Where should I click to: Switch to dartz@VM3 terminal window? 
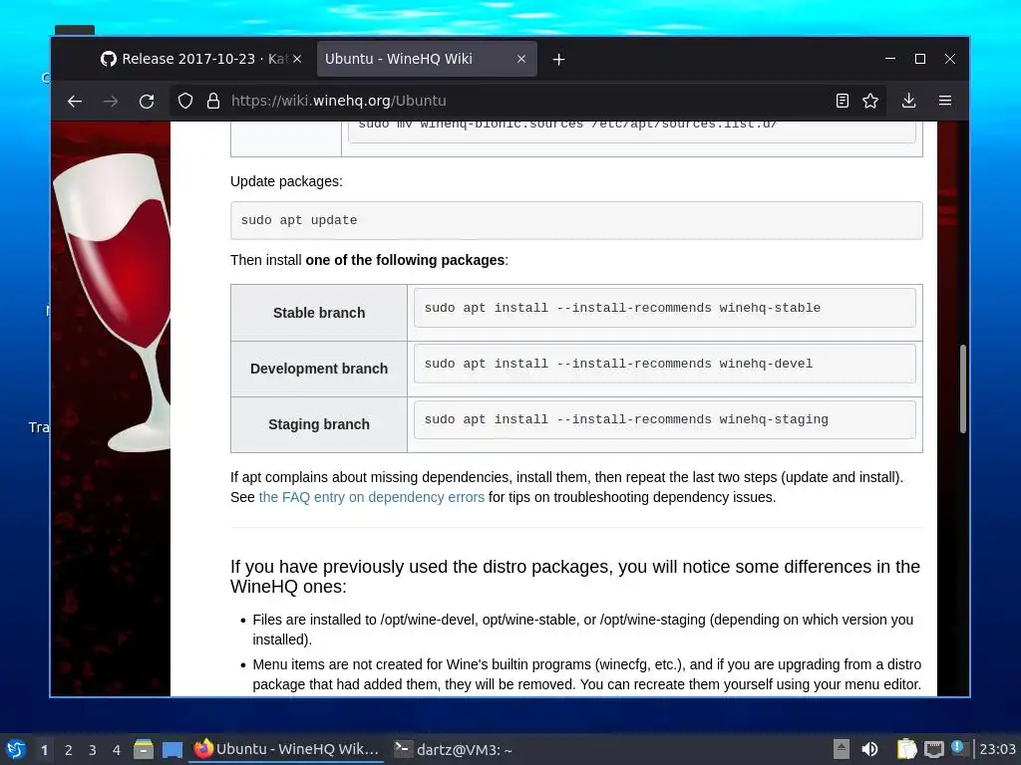(x=454, y=749)
